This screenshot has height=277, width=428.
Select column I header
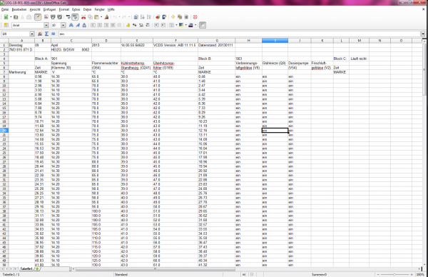click(275, 41)
